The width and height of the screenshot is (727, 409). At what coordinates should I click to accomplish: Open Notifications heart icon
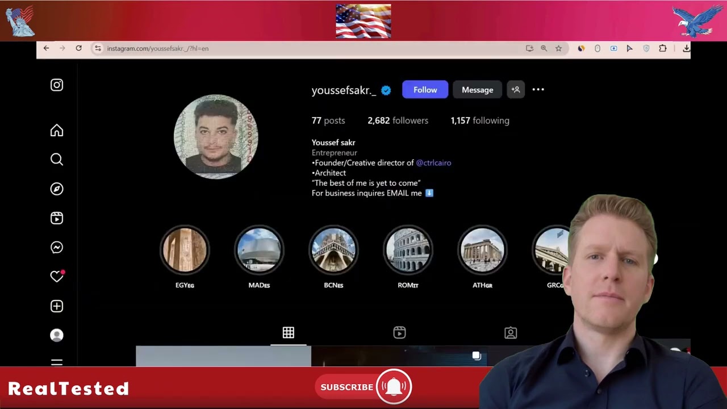point(57,277)
